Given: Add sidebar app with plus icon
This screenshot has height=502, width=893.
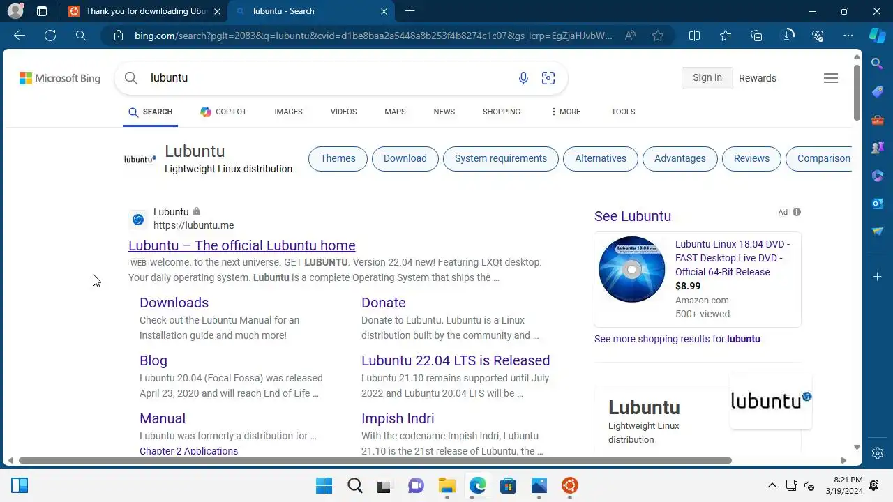Looking at the screenshot, I should coord(878,277).
